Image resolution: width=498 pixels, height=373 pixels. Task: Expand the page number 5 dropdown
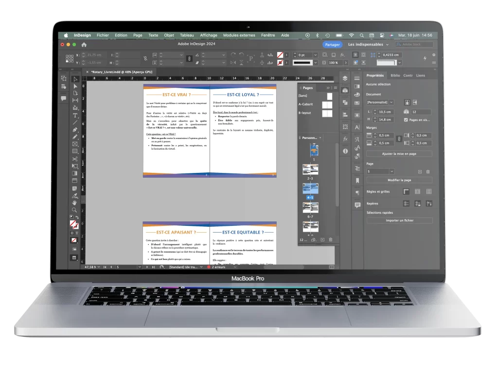click(x=380, y=171)
